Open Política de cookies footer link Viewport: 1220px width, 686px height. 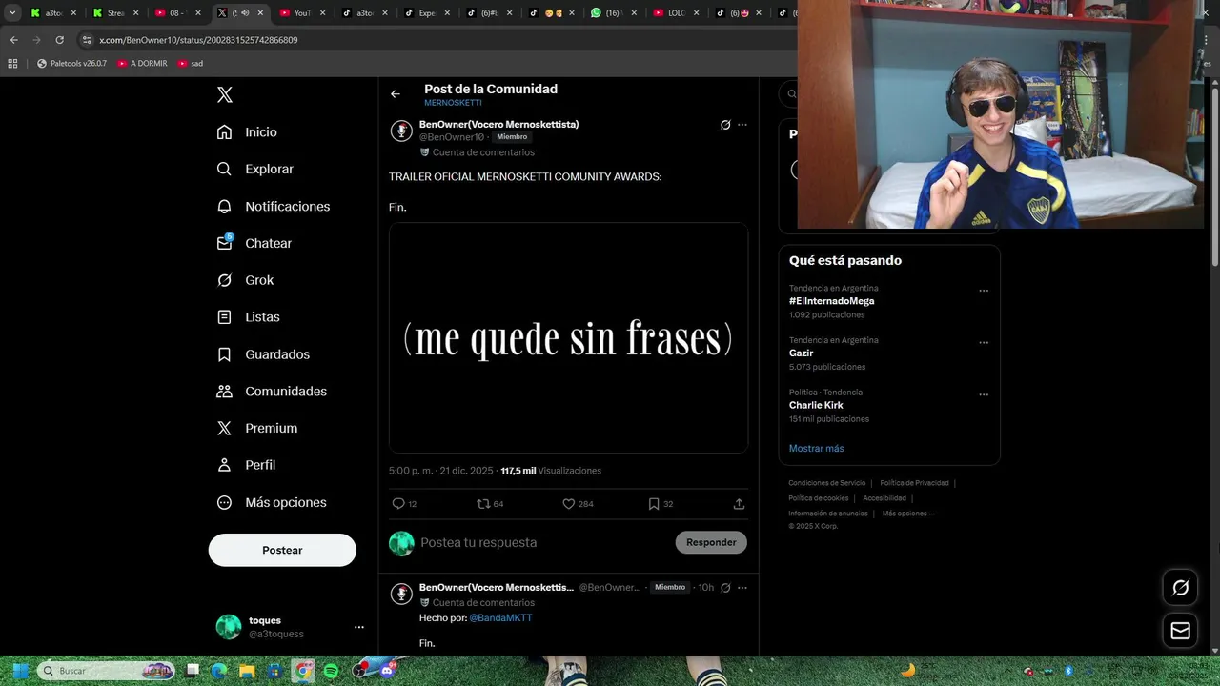point(818,498)
